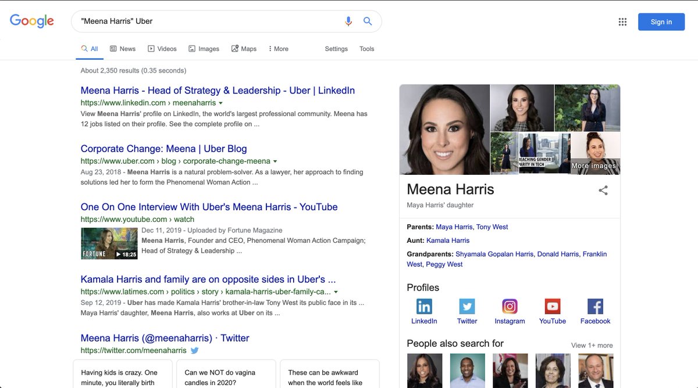The width and height of the screenshot is (698, 388).
Task: Switch to the Videos tab
Action: (162, 49)
